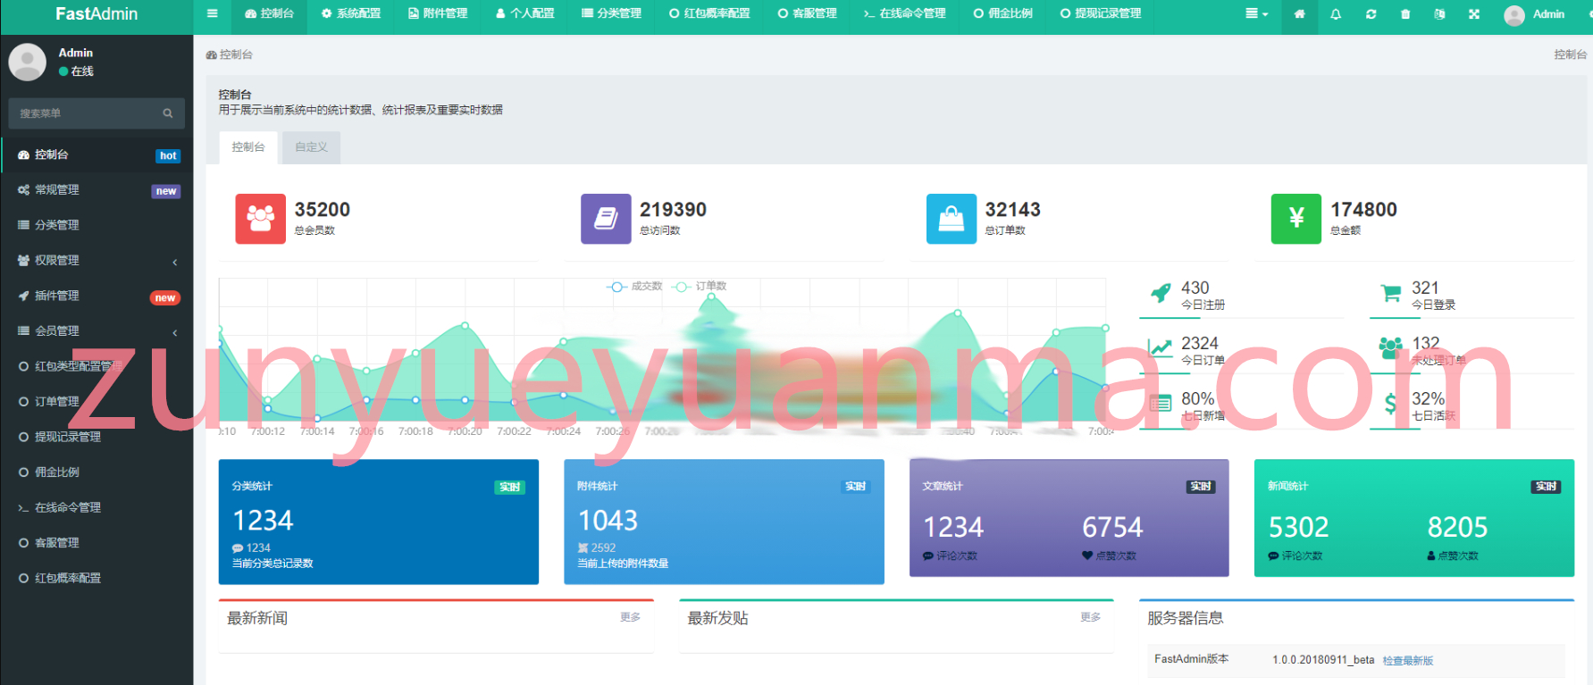Click the purple total visits book icon
This screenshot has width=1593, height=685.
606,219
